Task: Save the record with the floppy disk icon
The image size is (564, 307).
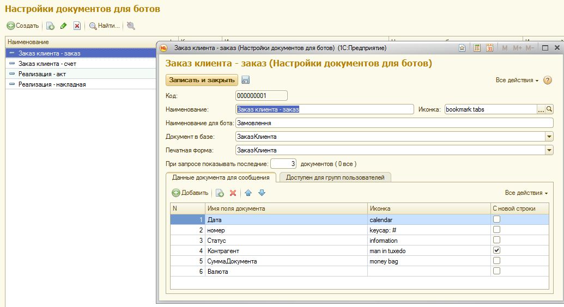Action: [245, 80]
